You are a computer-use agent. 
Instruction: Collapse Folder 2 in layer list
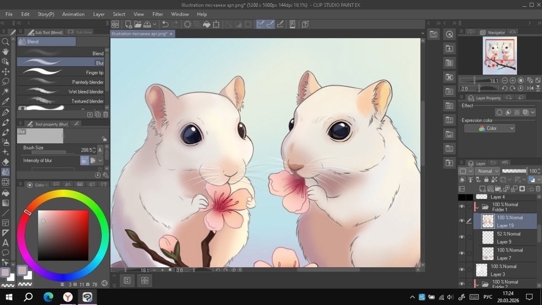click(x=477, y=284)
